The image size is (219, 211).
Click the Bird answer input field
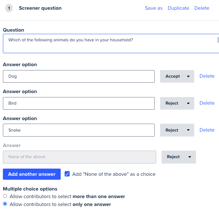point(79,103)
